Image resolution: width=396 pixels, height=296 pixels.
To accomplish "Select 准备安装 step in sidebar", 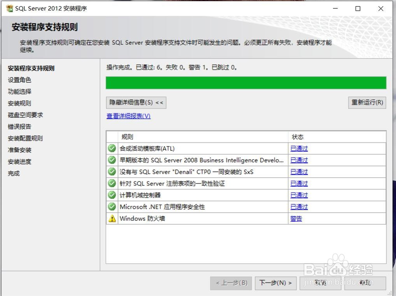I will [19, 150].
